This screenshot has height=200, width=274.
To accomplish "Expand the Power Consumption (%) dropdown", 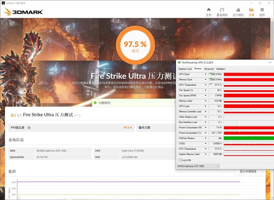I will 205,133.
